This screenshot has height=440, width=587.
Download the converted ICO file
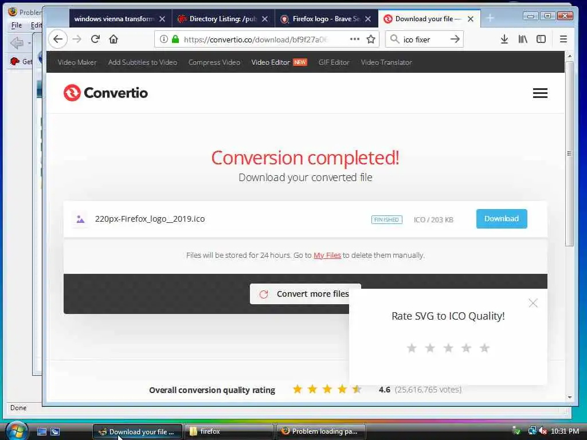point(502,218)
